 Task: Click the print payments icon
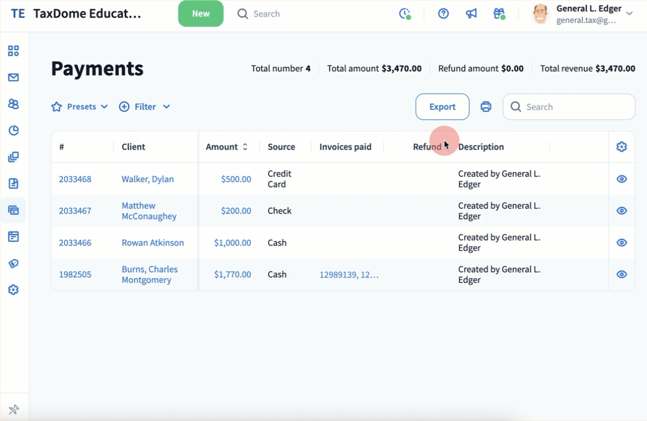486,107
